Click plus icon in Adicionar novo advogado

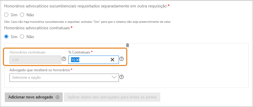[x=58, y=97]
